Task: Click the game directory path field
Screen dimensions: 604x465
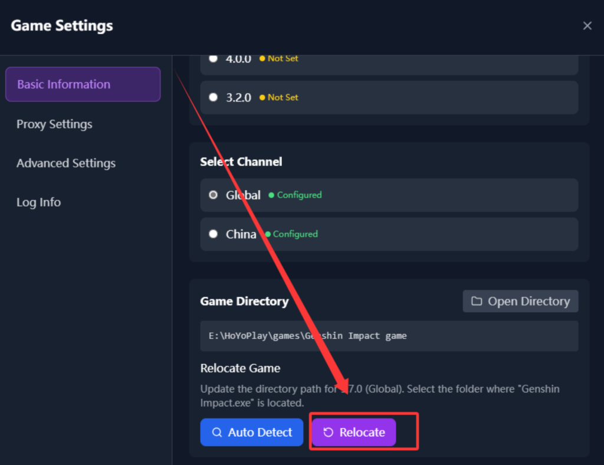Action: [389, 336]
